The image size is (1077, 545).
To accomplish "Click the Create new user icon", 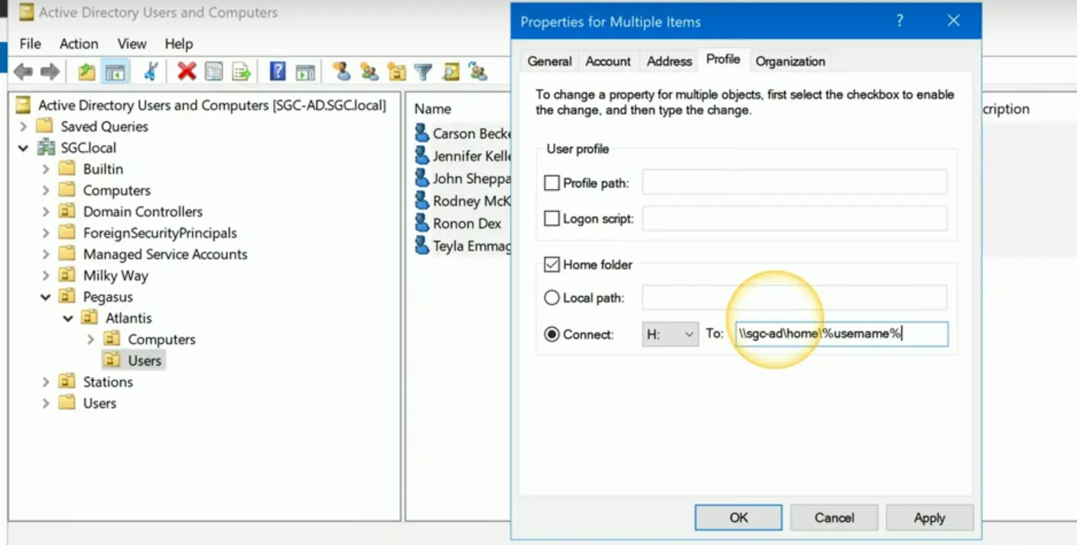I will tap(341, 72).
